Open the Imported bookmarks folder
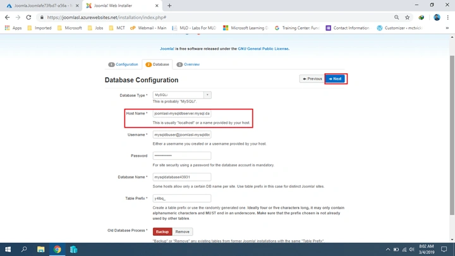 pos(39,28)
